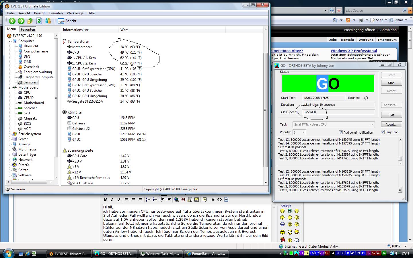
Task: Click the RSS feeds icon
Action: coord(348,20)
